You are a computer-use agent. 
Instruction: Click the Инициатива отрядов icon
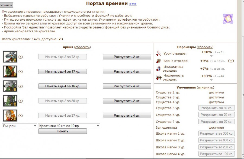(159, 69)
